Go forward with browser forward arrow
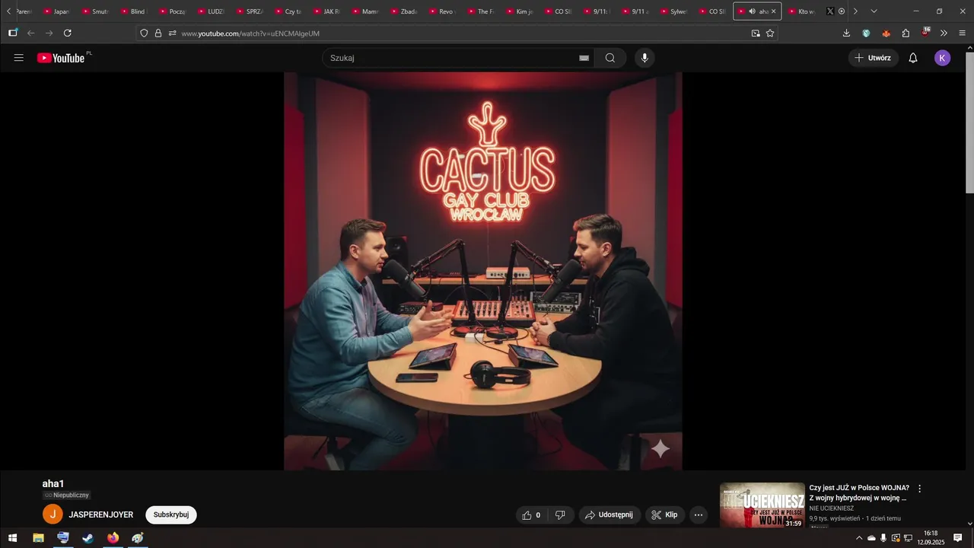Viewport: 974px width, 548px height. coord(49,33)
